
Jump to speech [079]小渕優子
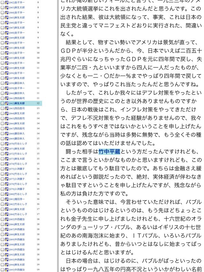pyautogui.click(x=17, y=189)
